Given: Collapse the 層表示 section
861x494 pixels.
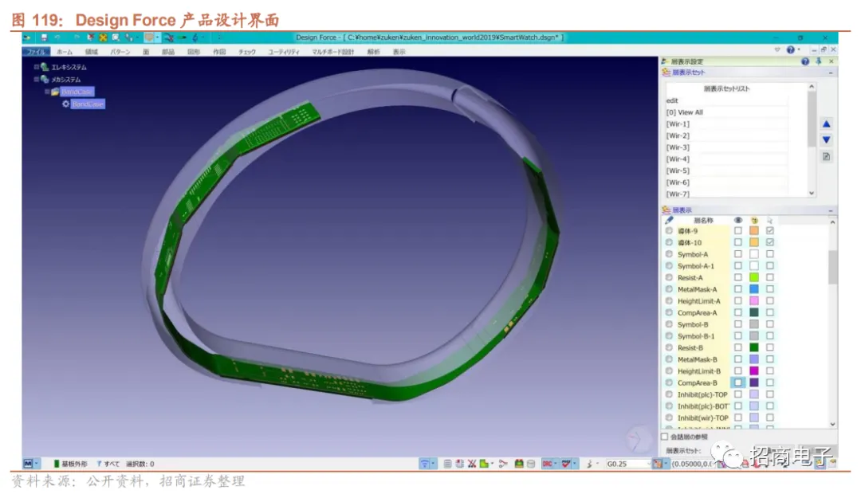Looking at the screenshot, I should 830,210.
